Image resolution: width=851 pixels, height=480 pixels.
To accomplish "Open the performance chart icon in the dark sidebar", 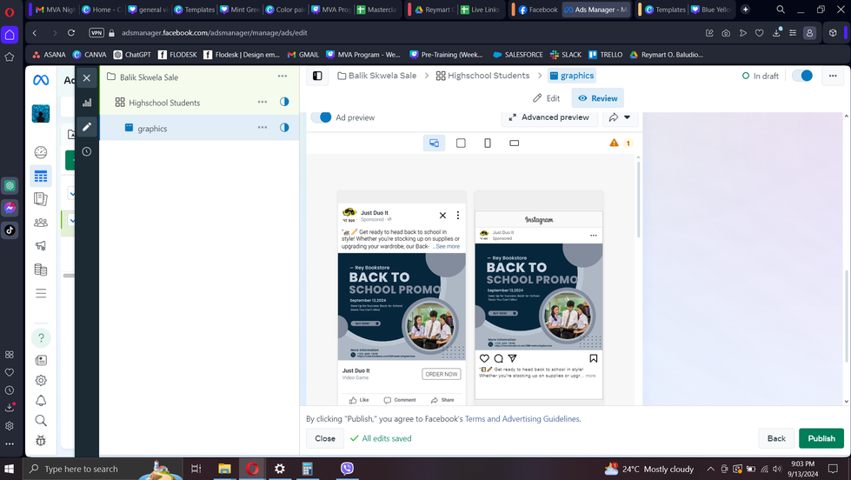I will (x=87, y=102).
